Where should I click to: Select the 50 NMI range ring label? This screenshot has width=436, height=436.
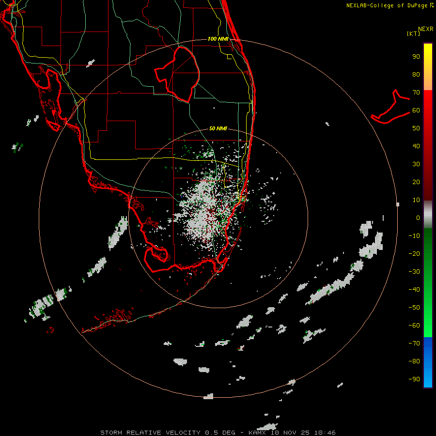[x=218, y=128]
